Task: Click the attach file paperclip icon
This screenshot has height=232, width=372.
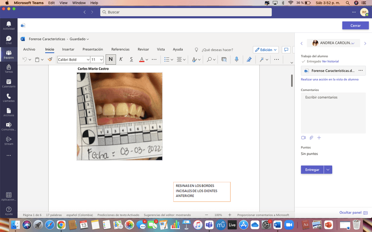Action: (x=311, y=138)
